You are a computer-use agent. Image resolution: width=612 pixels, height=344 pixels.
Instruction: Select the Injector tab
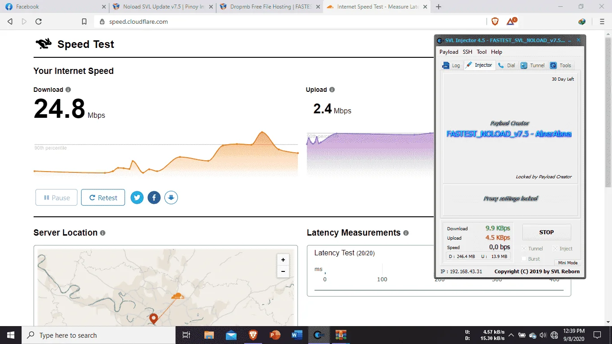click(x=479, y=65)
